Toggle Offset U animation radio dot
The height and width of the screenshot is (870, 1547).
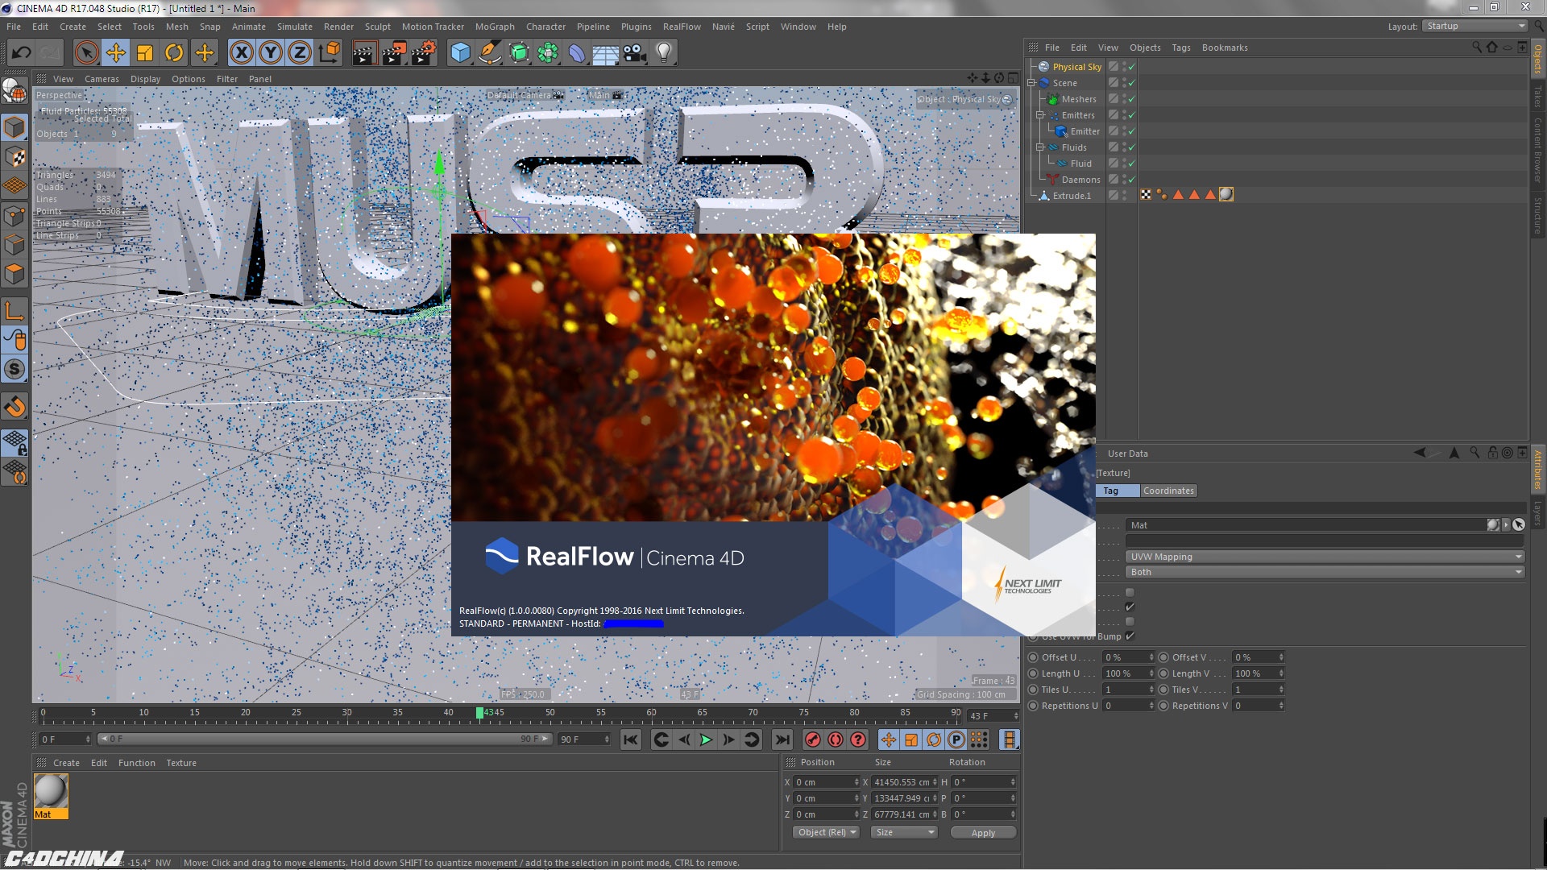1033,657
